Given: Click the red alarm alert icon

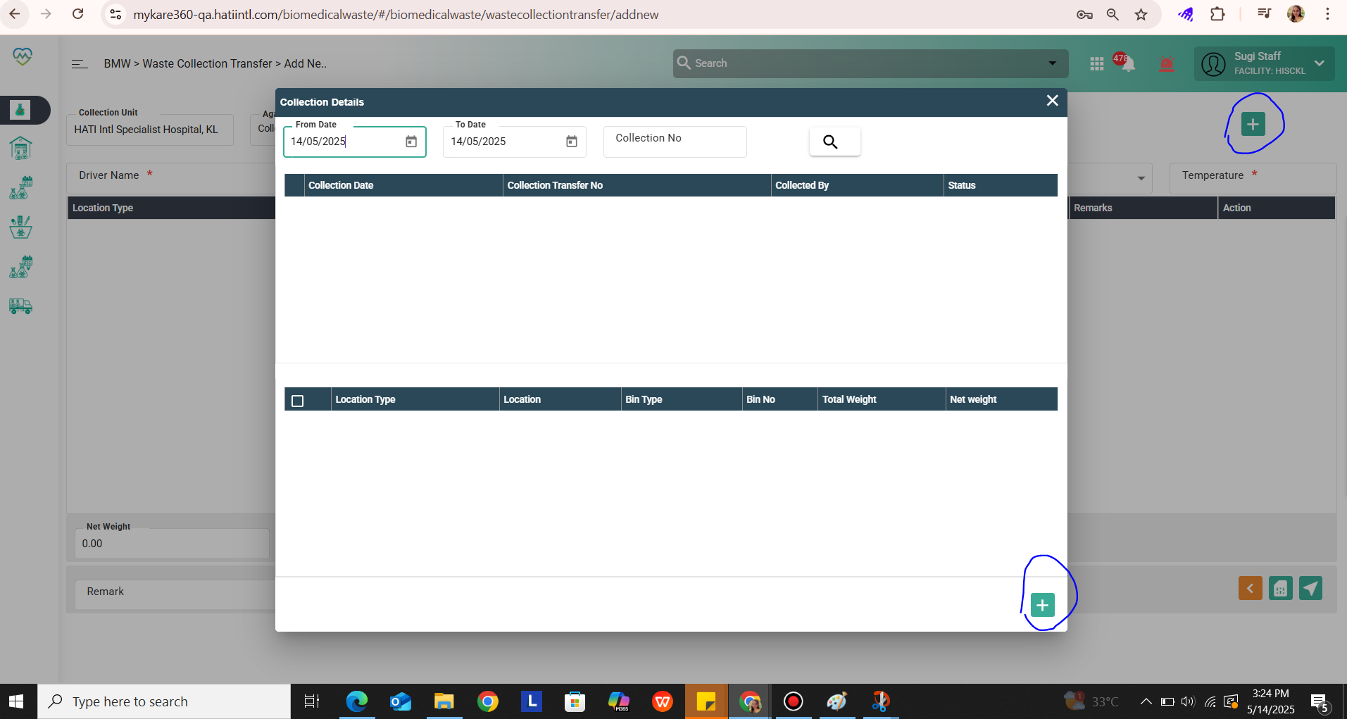Looking at the screenshot, I should point(1167,65).
